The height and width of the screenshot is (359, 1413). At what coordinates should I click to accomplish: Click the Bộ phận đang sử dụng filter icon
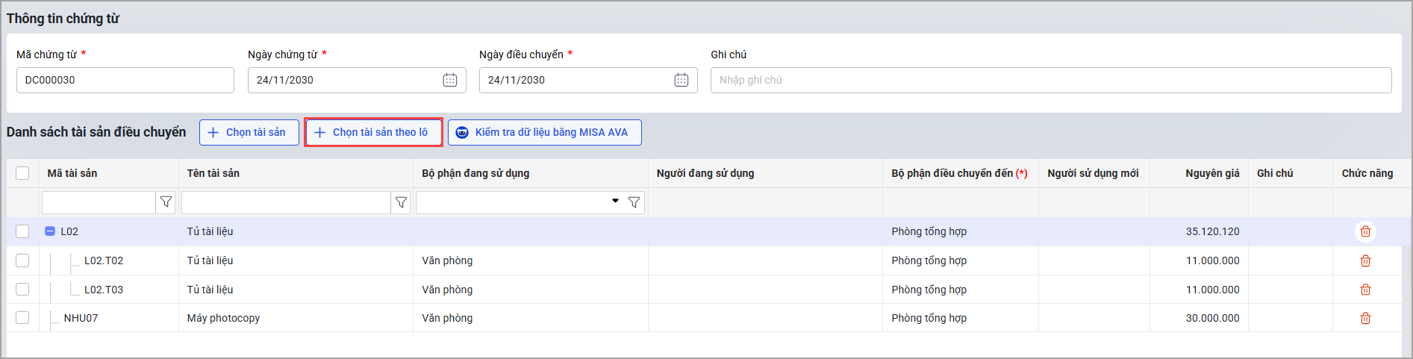(x=634, y=202)
